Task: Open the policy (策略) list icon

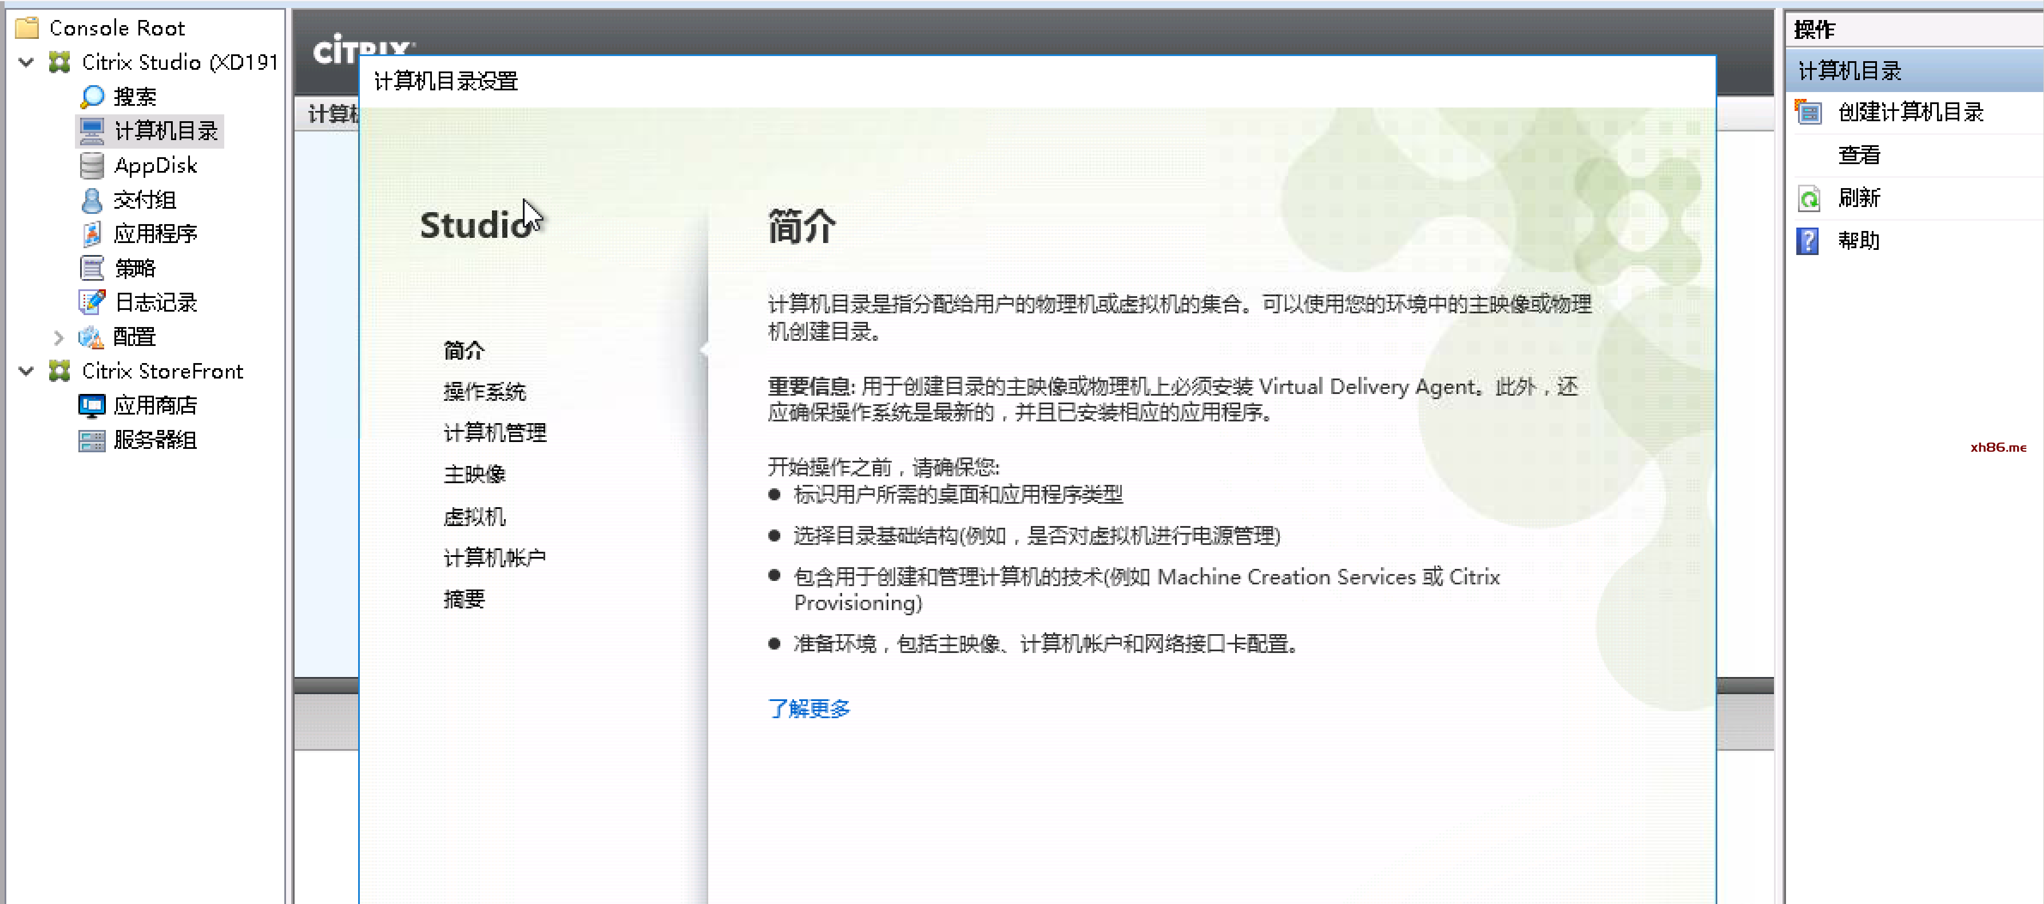Action: click(x=92, y=268)
